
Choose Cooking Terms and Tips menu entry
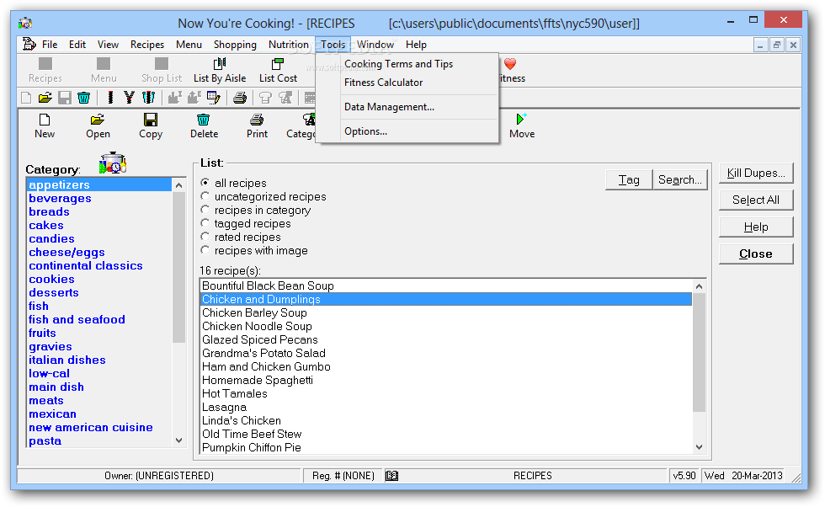point(398,64)
